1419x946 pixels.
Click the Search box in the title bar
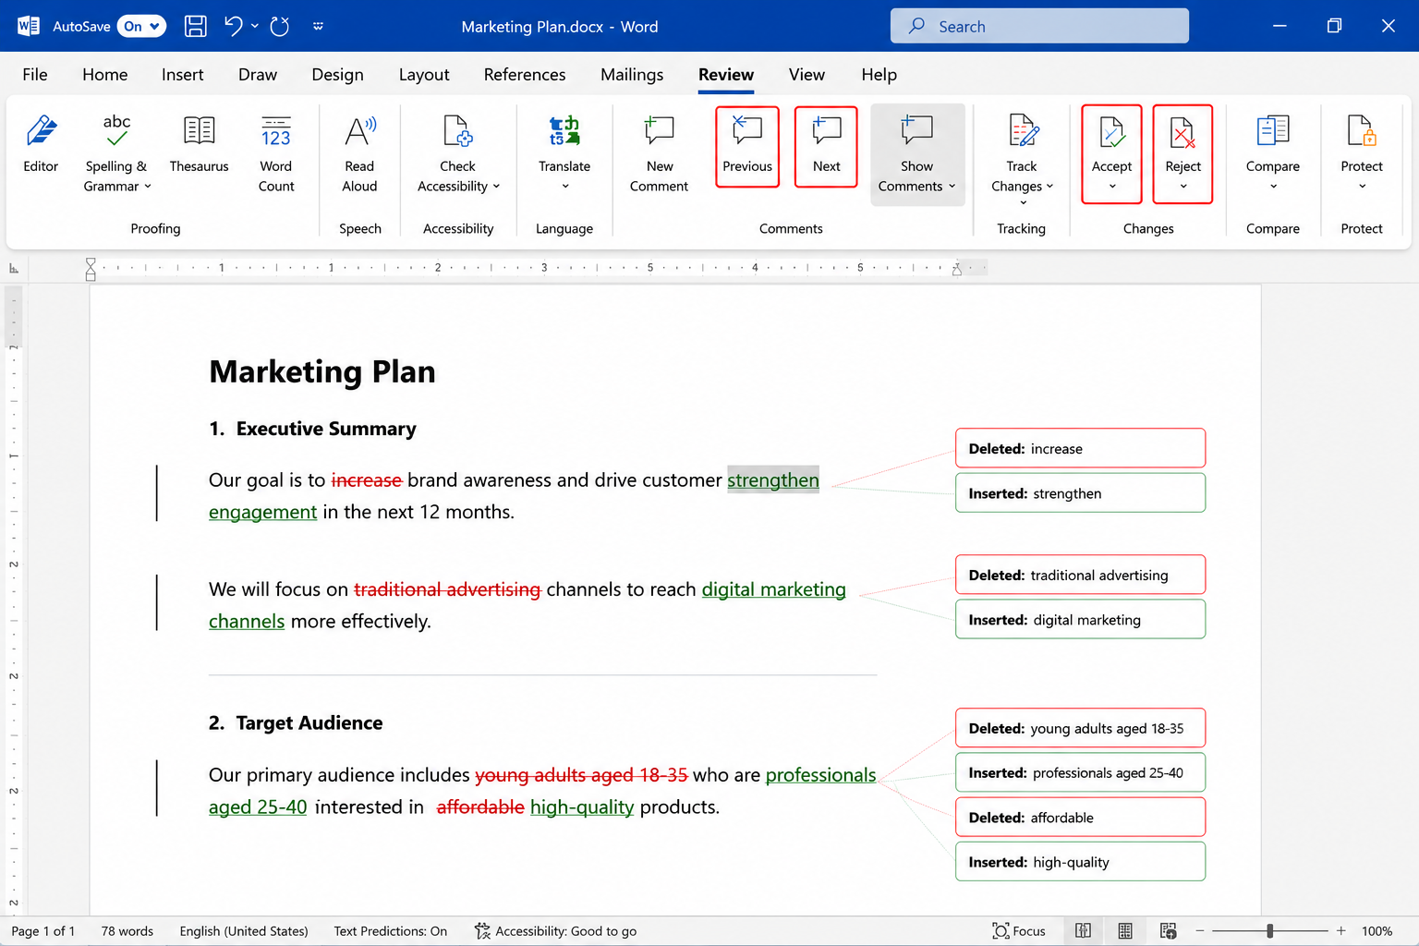1039,26
